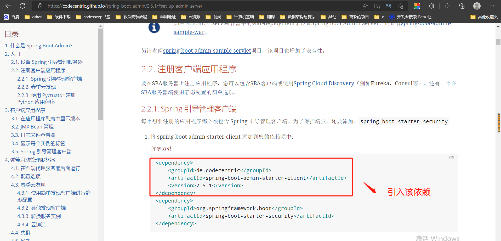Open the spring-boot-admin-sample-servlet link
Image resolution: width=501 pixels, height=241 pixels.
coord(207,51)
